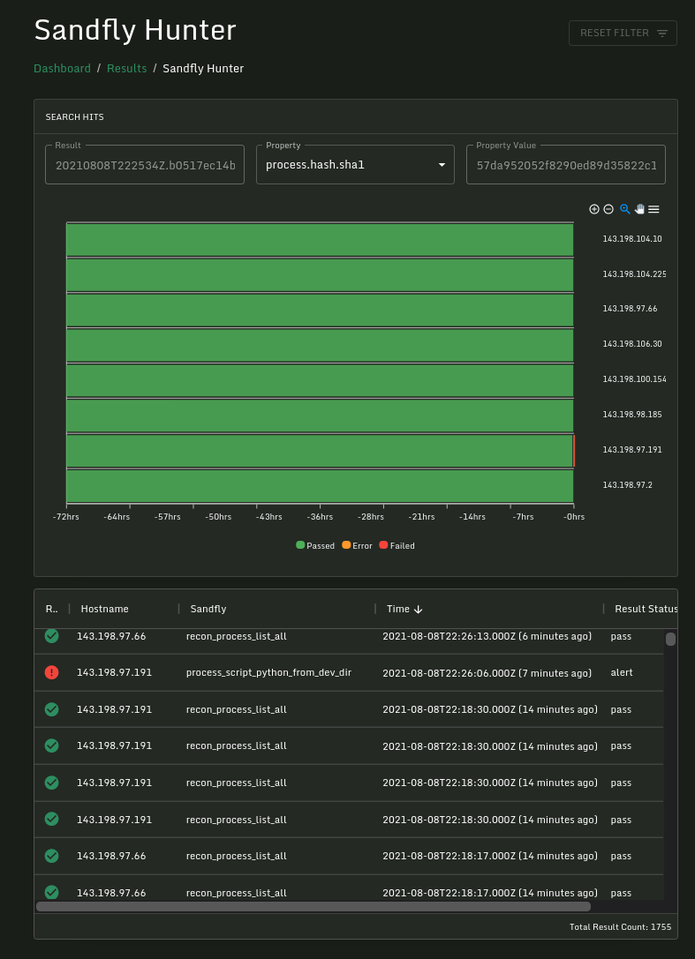Click the Result input field
Viewport: 695px width, 959px height.
(x=145, y=164)
